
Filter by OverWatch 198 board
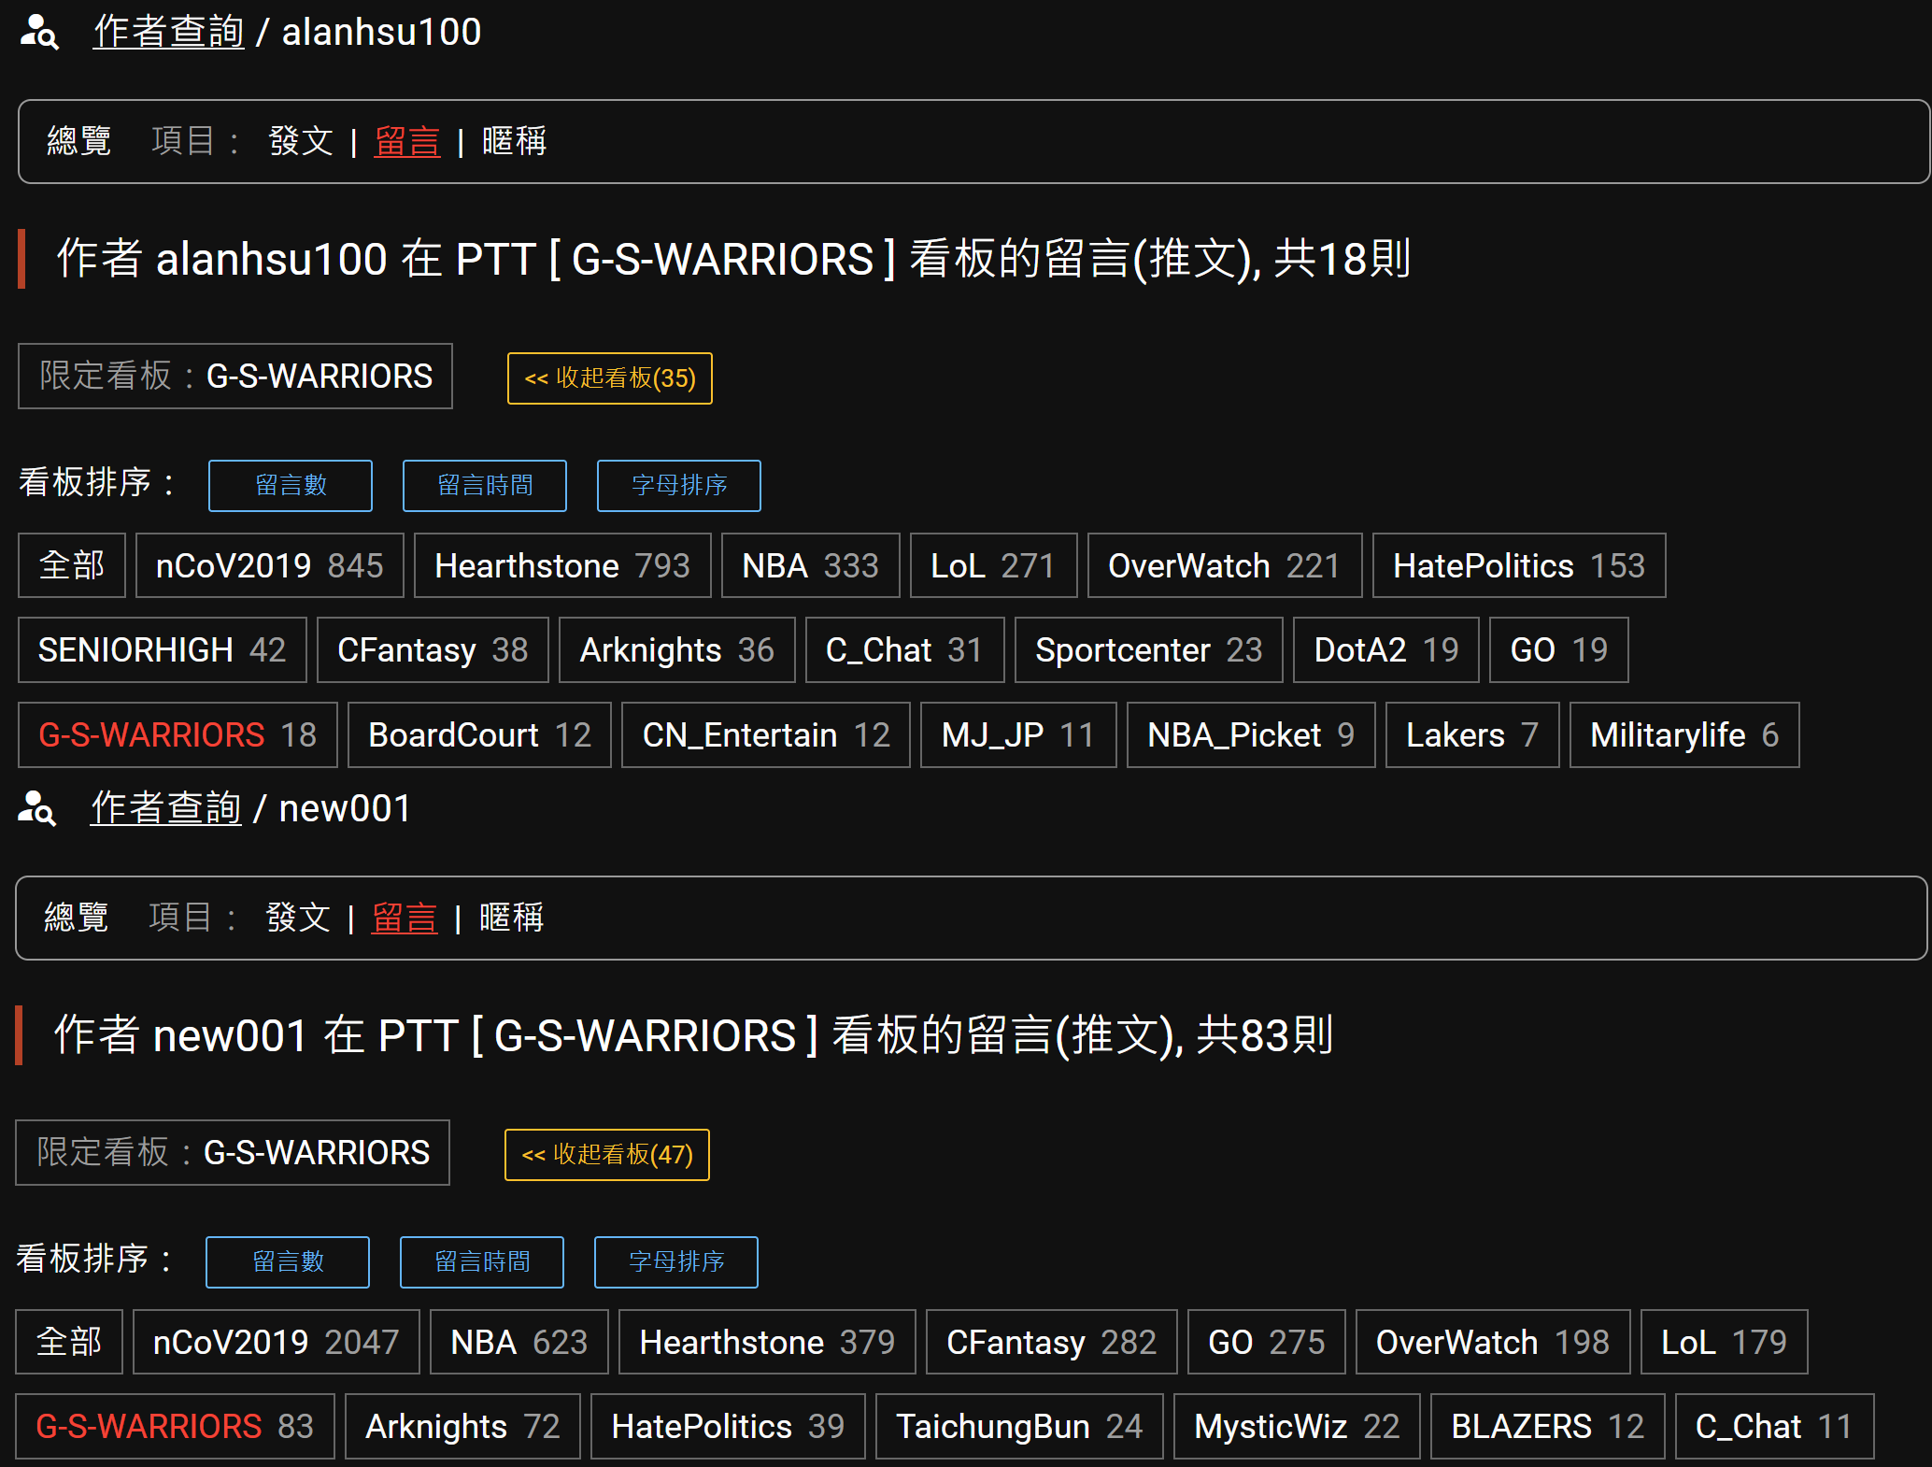tap(1493, 1342)
